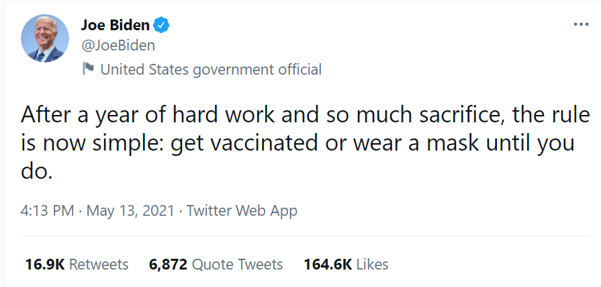Viewport: 601px width, 287px height.
Task: Open the Twitter Web App source link
Action: pyautogui.click(x=242, y=211)
